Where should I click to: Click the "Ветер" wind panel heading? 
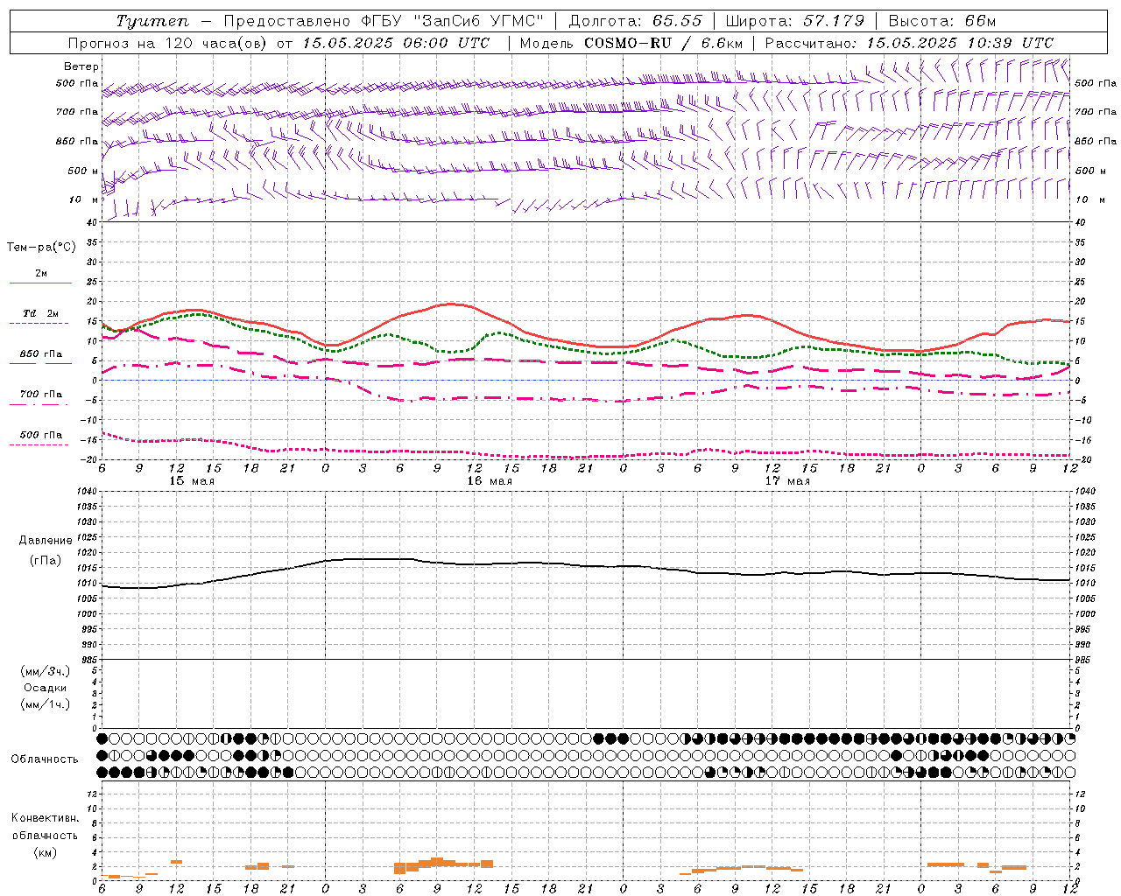point(81,66)
